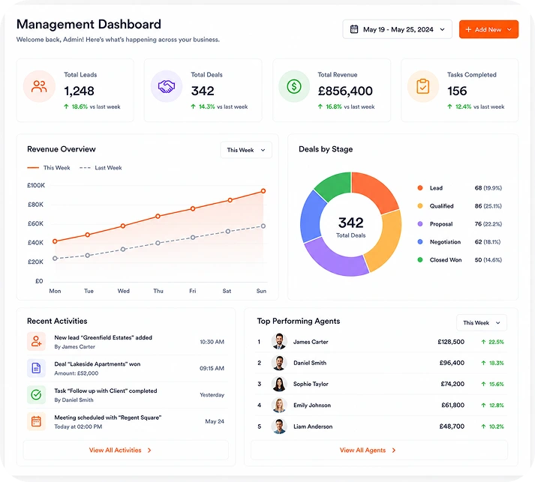Image resolution: width=535 pixels, height=482 pixels.
Task: Select Meeting scheduled with "Regent Square" activity
Action: pos(125,422)
